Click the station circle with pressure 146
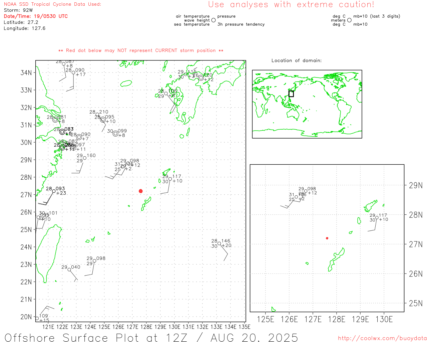This screenshot has width=427, height=342. point(219,244)
